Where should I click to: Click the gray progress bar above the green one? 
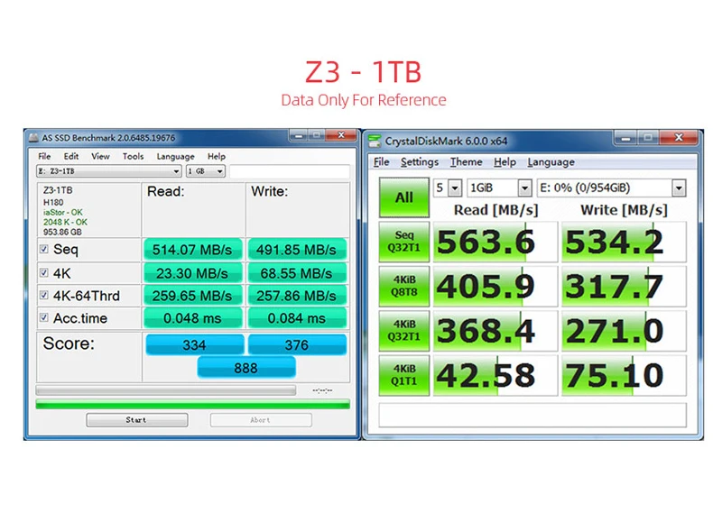(x=166, y=390)
